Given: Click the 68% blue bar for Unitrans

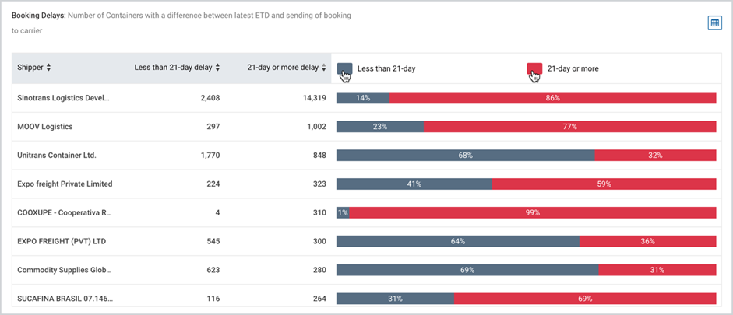Looking at the screenshot, I should pyautogui.click(x=466, y=156).
